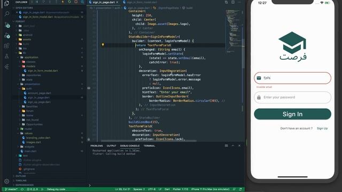
Task: Collapse the FORSAT project section
Action: tap(13, 21)
